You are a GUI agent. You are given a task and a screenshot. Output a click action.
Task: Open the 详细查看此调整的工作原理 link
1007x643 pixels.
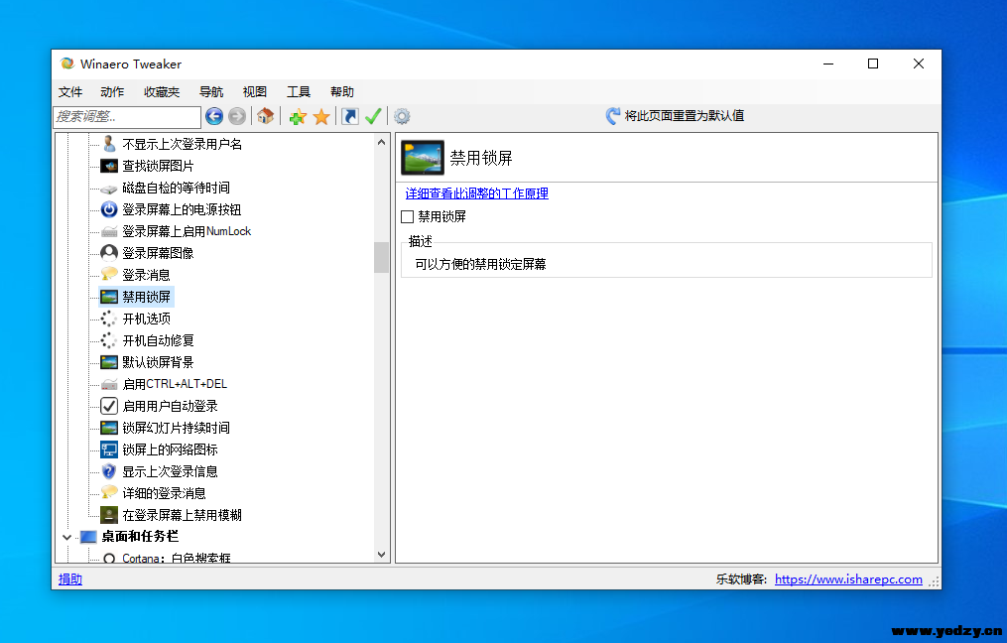click(476, 193)
